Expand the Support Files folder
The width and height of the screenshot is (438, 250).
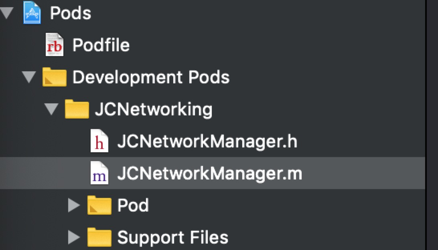click(74, 238)
